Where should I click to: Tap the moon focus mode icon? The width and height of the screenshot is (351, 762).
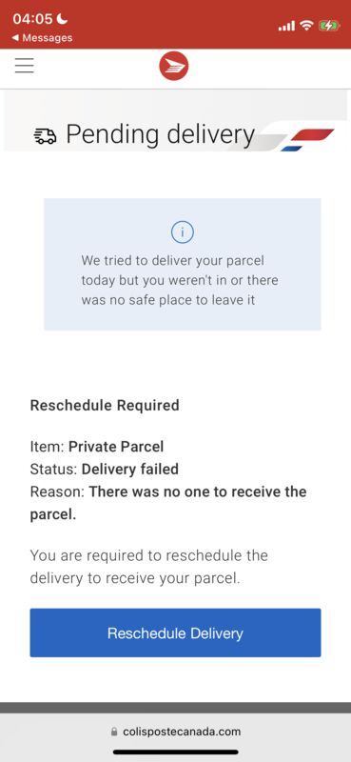tap(62, 19)
